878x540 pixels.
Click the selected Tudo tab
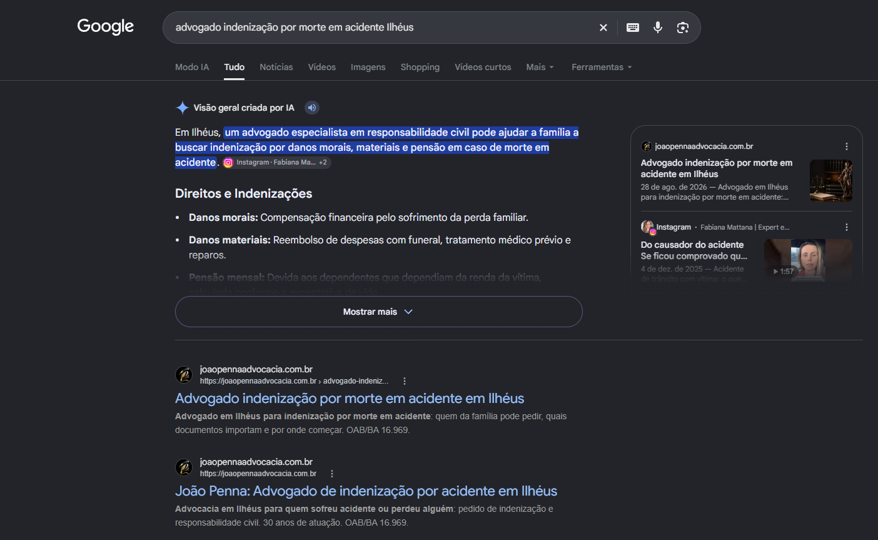tap(235, 67)
